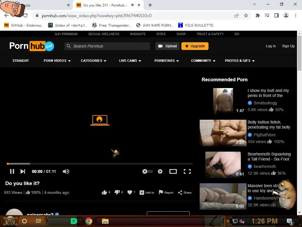This screenshot has height=227, width=302.
Task: Open Task View on the taskbar
Action: [39, 221]
